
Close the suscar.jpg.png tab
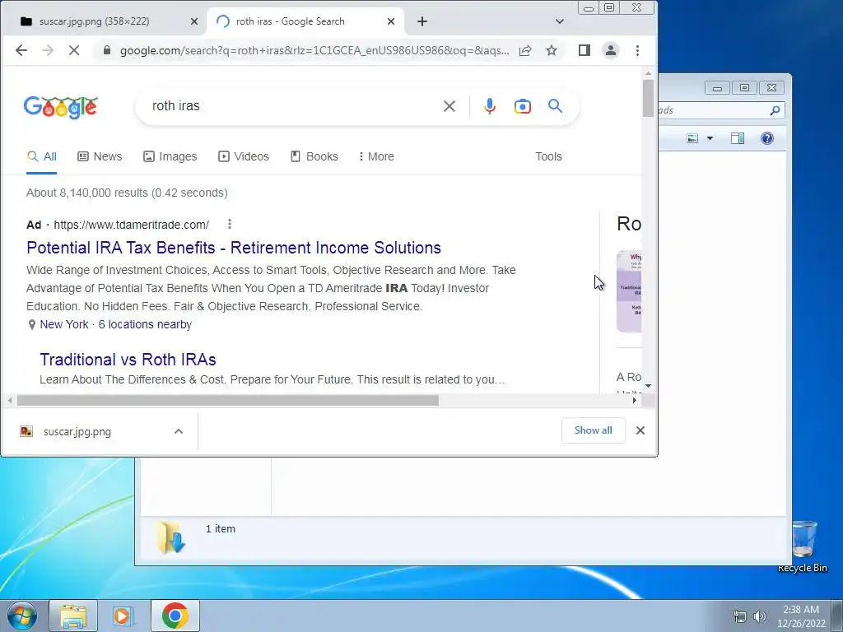[x=194, y=21]
